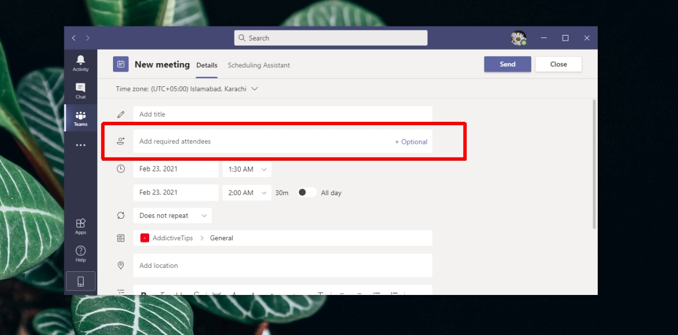Click the Add title field
This screenshot has height=335, width=678.
[282, 114]
